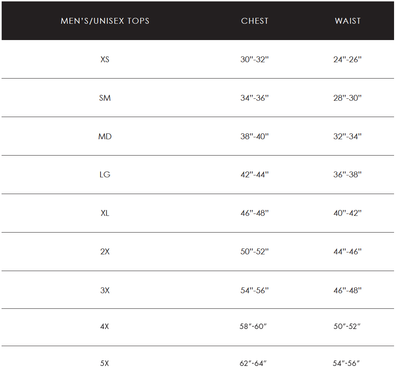Click the 4X size label

[x=105, y=327]
